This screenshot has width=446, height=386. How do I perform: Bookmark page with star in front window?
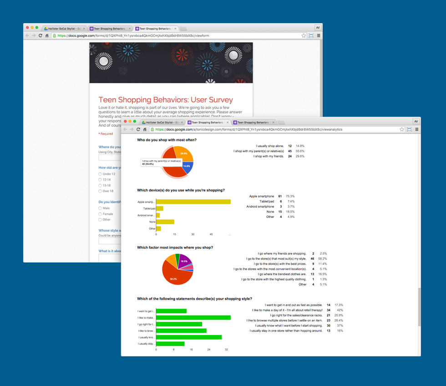(401, 129)
